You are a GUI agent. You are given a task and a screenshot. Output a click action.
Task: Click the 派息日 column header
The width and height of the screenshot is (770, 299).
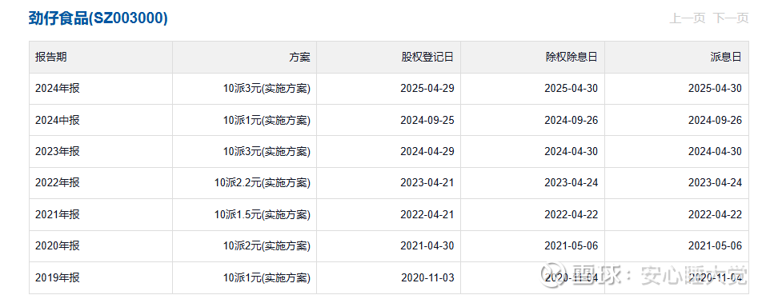pyautogui.click(x=726, y=57)
